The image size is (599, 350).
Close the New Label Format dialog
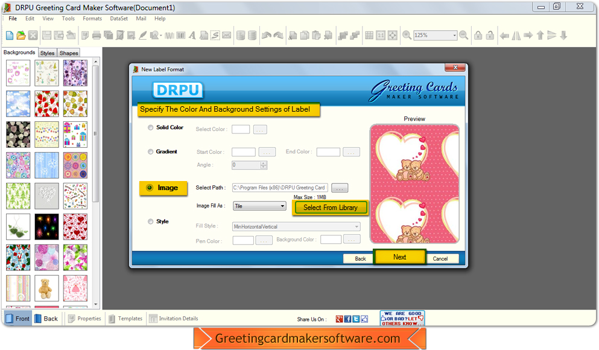tap(455, 68)
